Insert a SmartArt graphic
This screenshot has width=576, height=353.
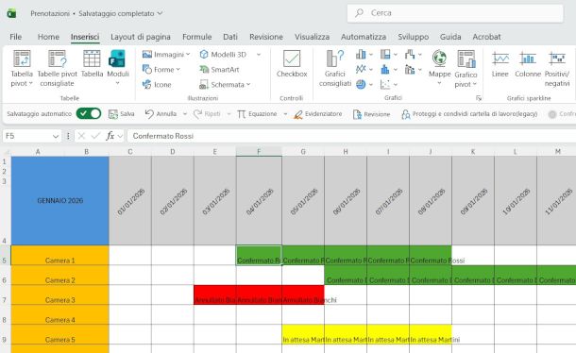pyautogui.click(x=219, y=70)
